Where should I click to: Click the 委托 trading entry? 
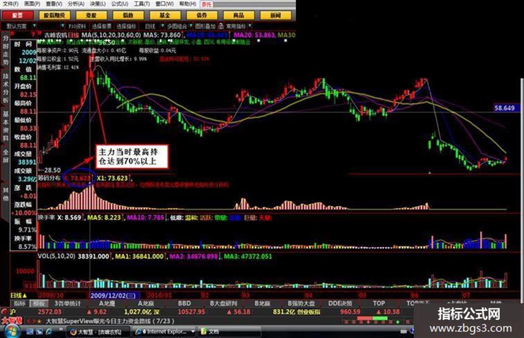[206, 4]
